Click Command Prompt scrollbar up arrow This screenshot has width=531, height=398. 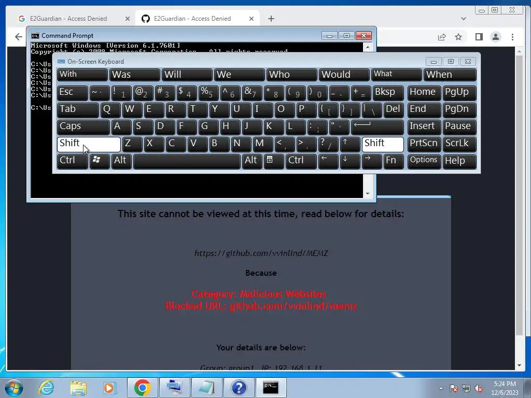tap(368, 47)
